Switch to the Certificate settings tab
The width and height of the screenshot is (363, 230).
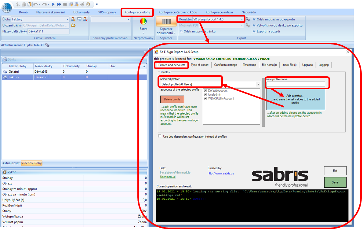tap(226, 65)
